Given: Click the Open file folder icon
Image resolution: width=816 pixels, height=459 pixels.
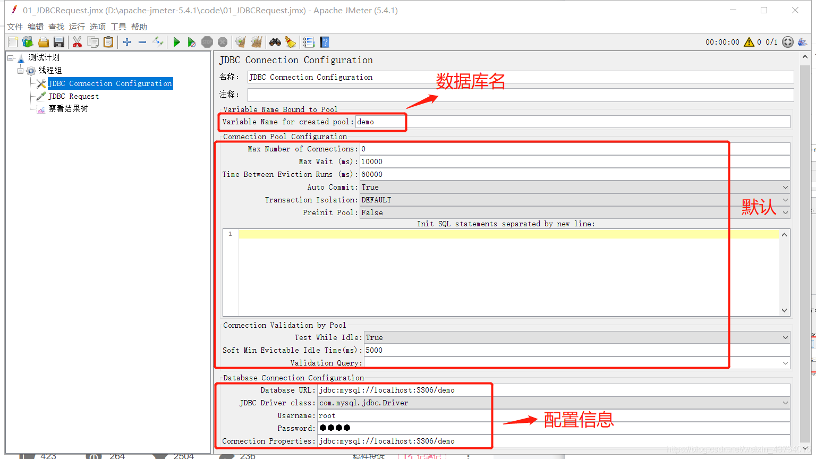Looking at the screenshot, I should (44, 42).
